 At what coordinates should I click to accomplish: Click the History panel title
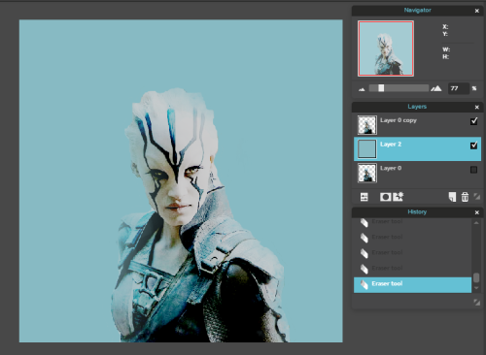[x=417, y=211]
